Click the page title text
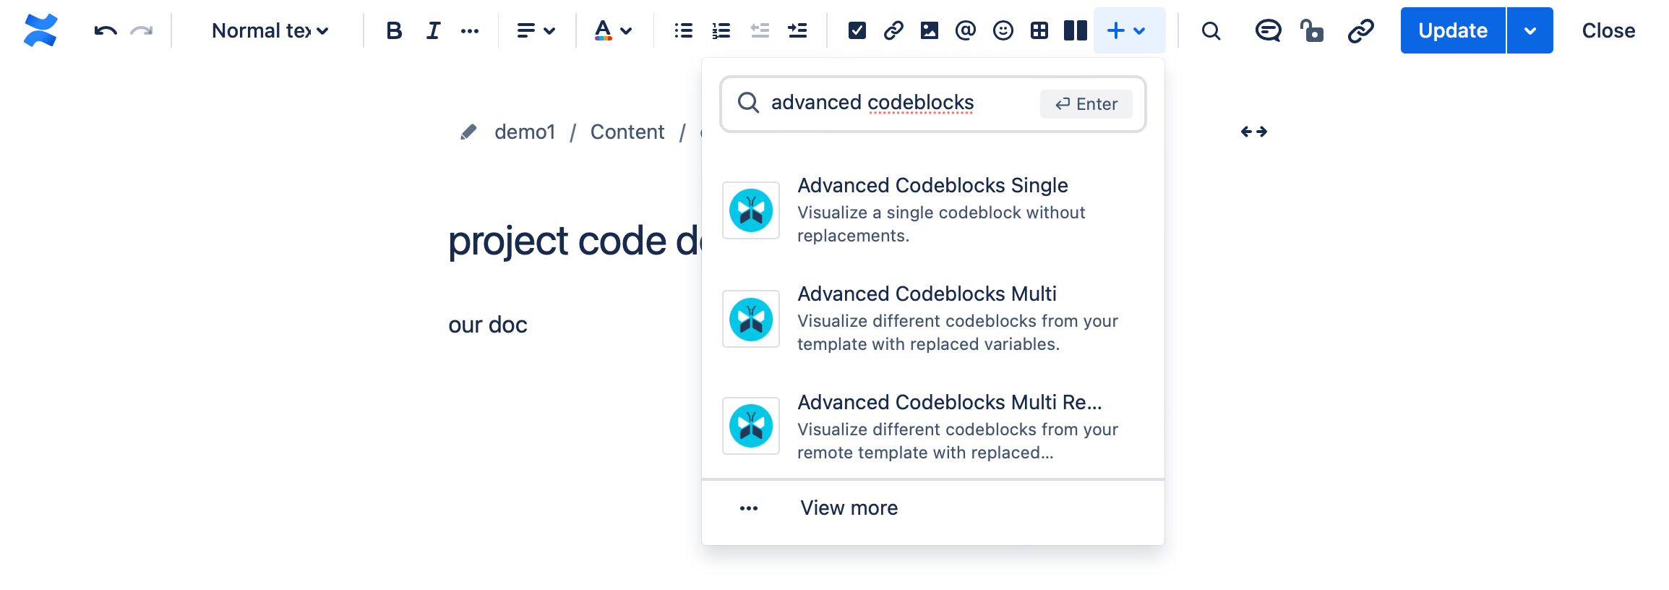The height and width of the screenshot is (590, 1669). (x=575, y=241)
